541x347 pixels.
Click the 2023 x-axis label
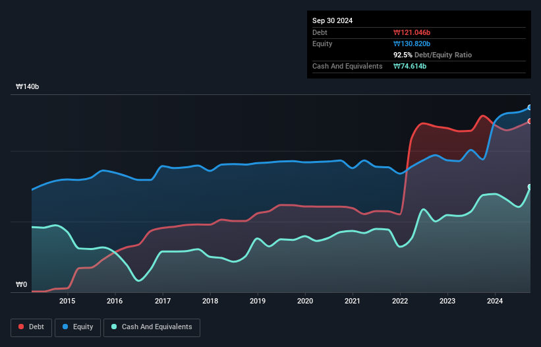[447, 301]
